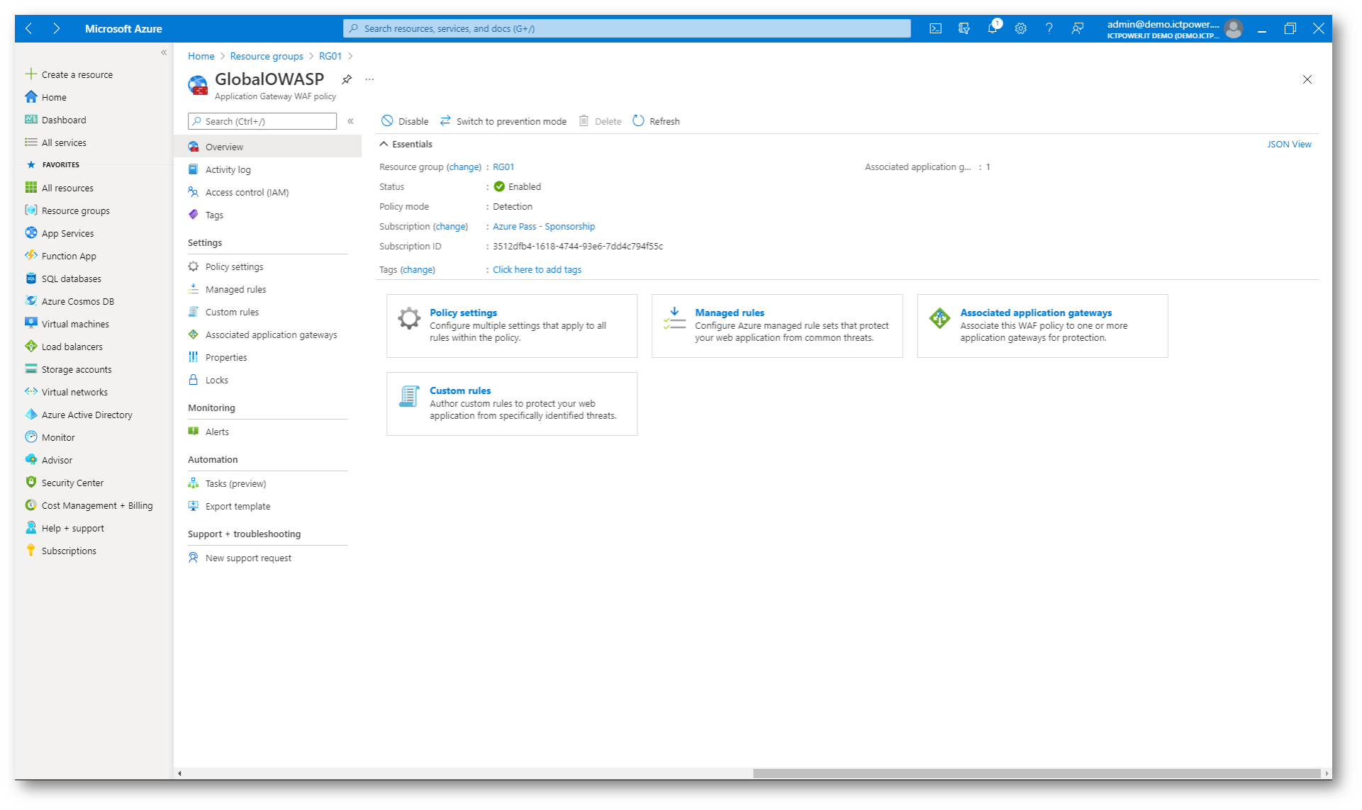This screenshot has height=810, width=1362.
Task: Close the GlobalOWASP blade
Action: coord(1307,79)
